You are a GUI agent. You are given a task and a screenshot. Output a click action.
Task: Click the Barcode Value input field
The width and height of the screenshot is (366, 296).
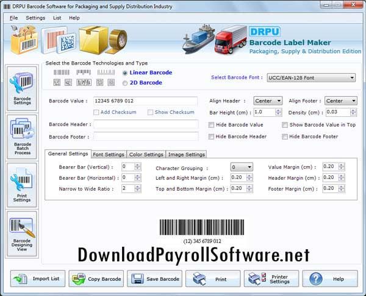click(145, 101)
